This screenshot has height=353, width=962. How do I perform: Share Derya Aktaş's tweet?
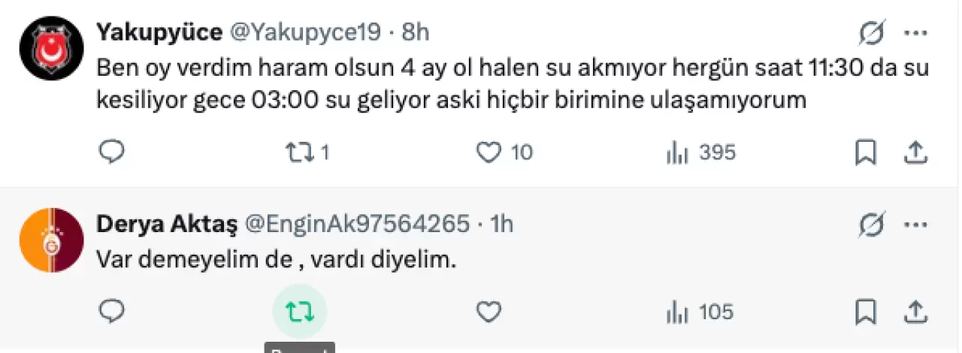[x=915, y=311]
